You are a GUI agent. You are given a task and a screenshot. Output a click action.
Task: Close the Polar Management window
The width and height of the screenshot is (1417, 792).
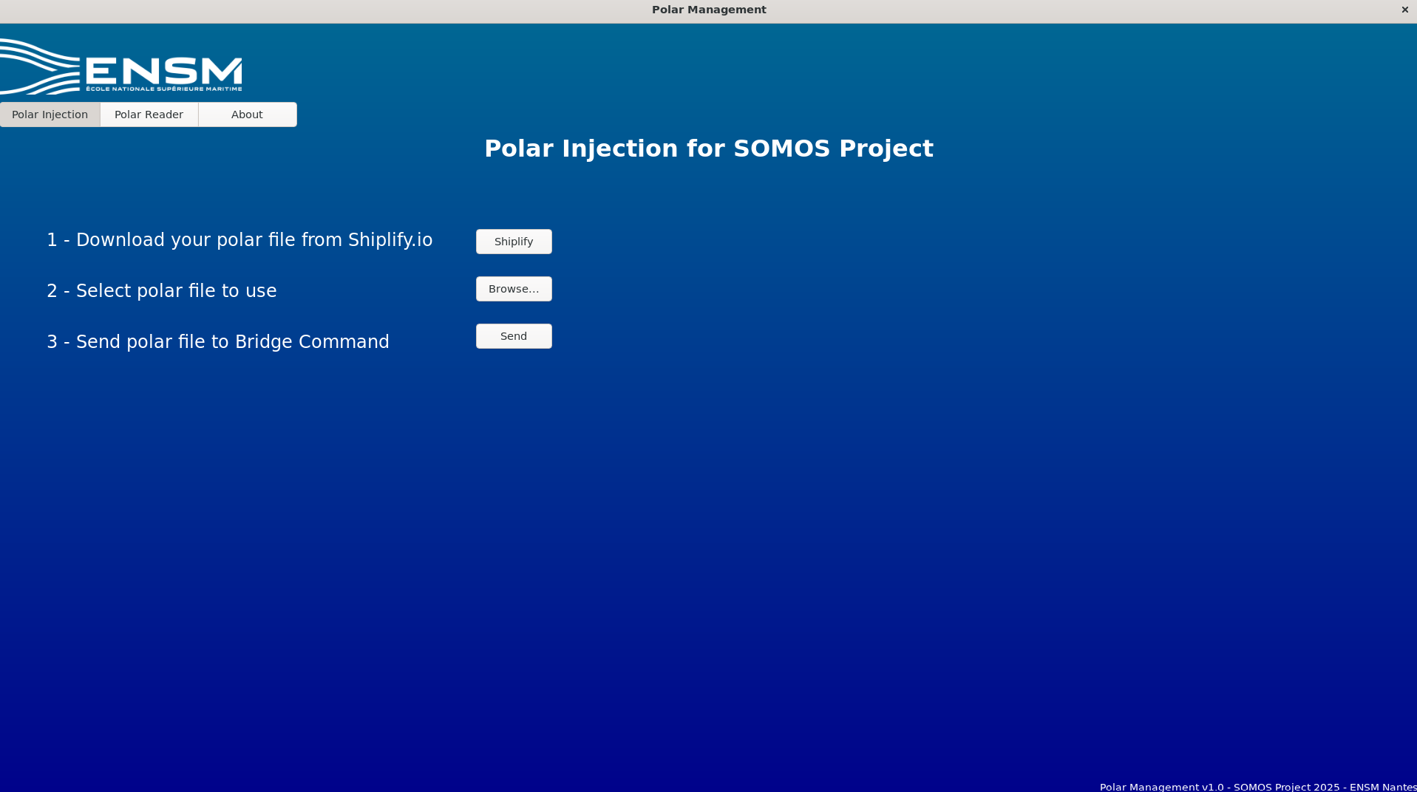1404,10
